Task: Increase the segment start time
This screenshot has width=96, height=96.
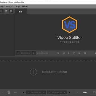Action: click(x=44, y=93)
